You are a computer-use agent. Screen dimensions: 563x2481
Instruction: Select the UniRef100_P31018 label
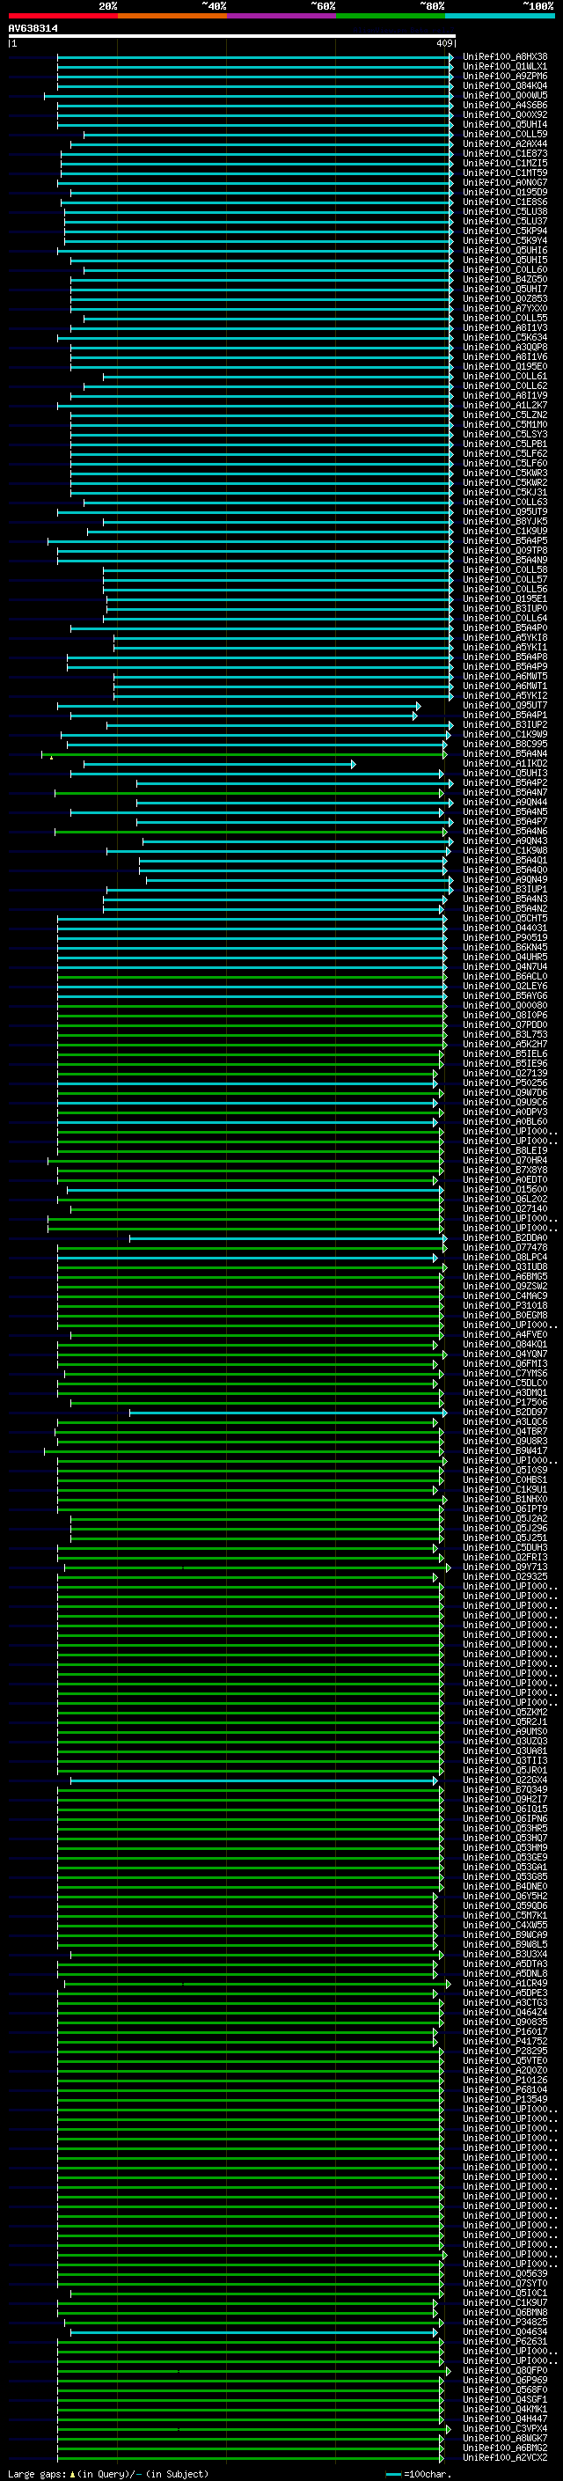[x=505, y=1306]
